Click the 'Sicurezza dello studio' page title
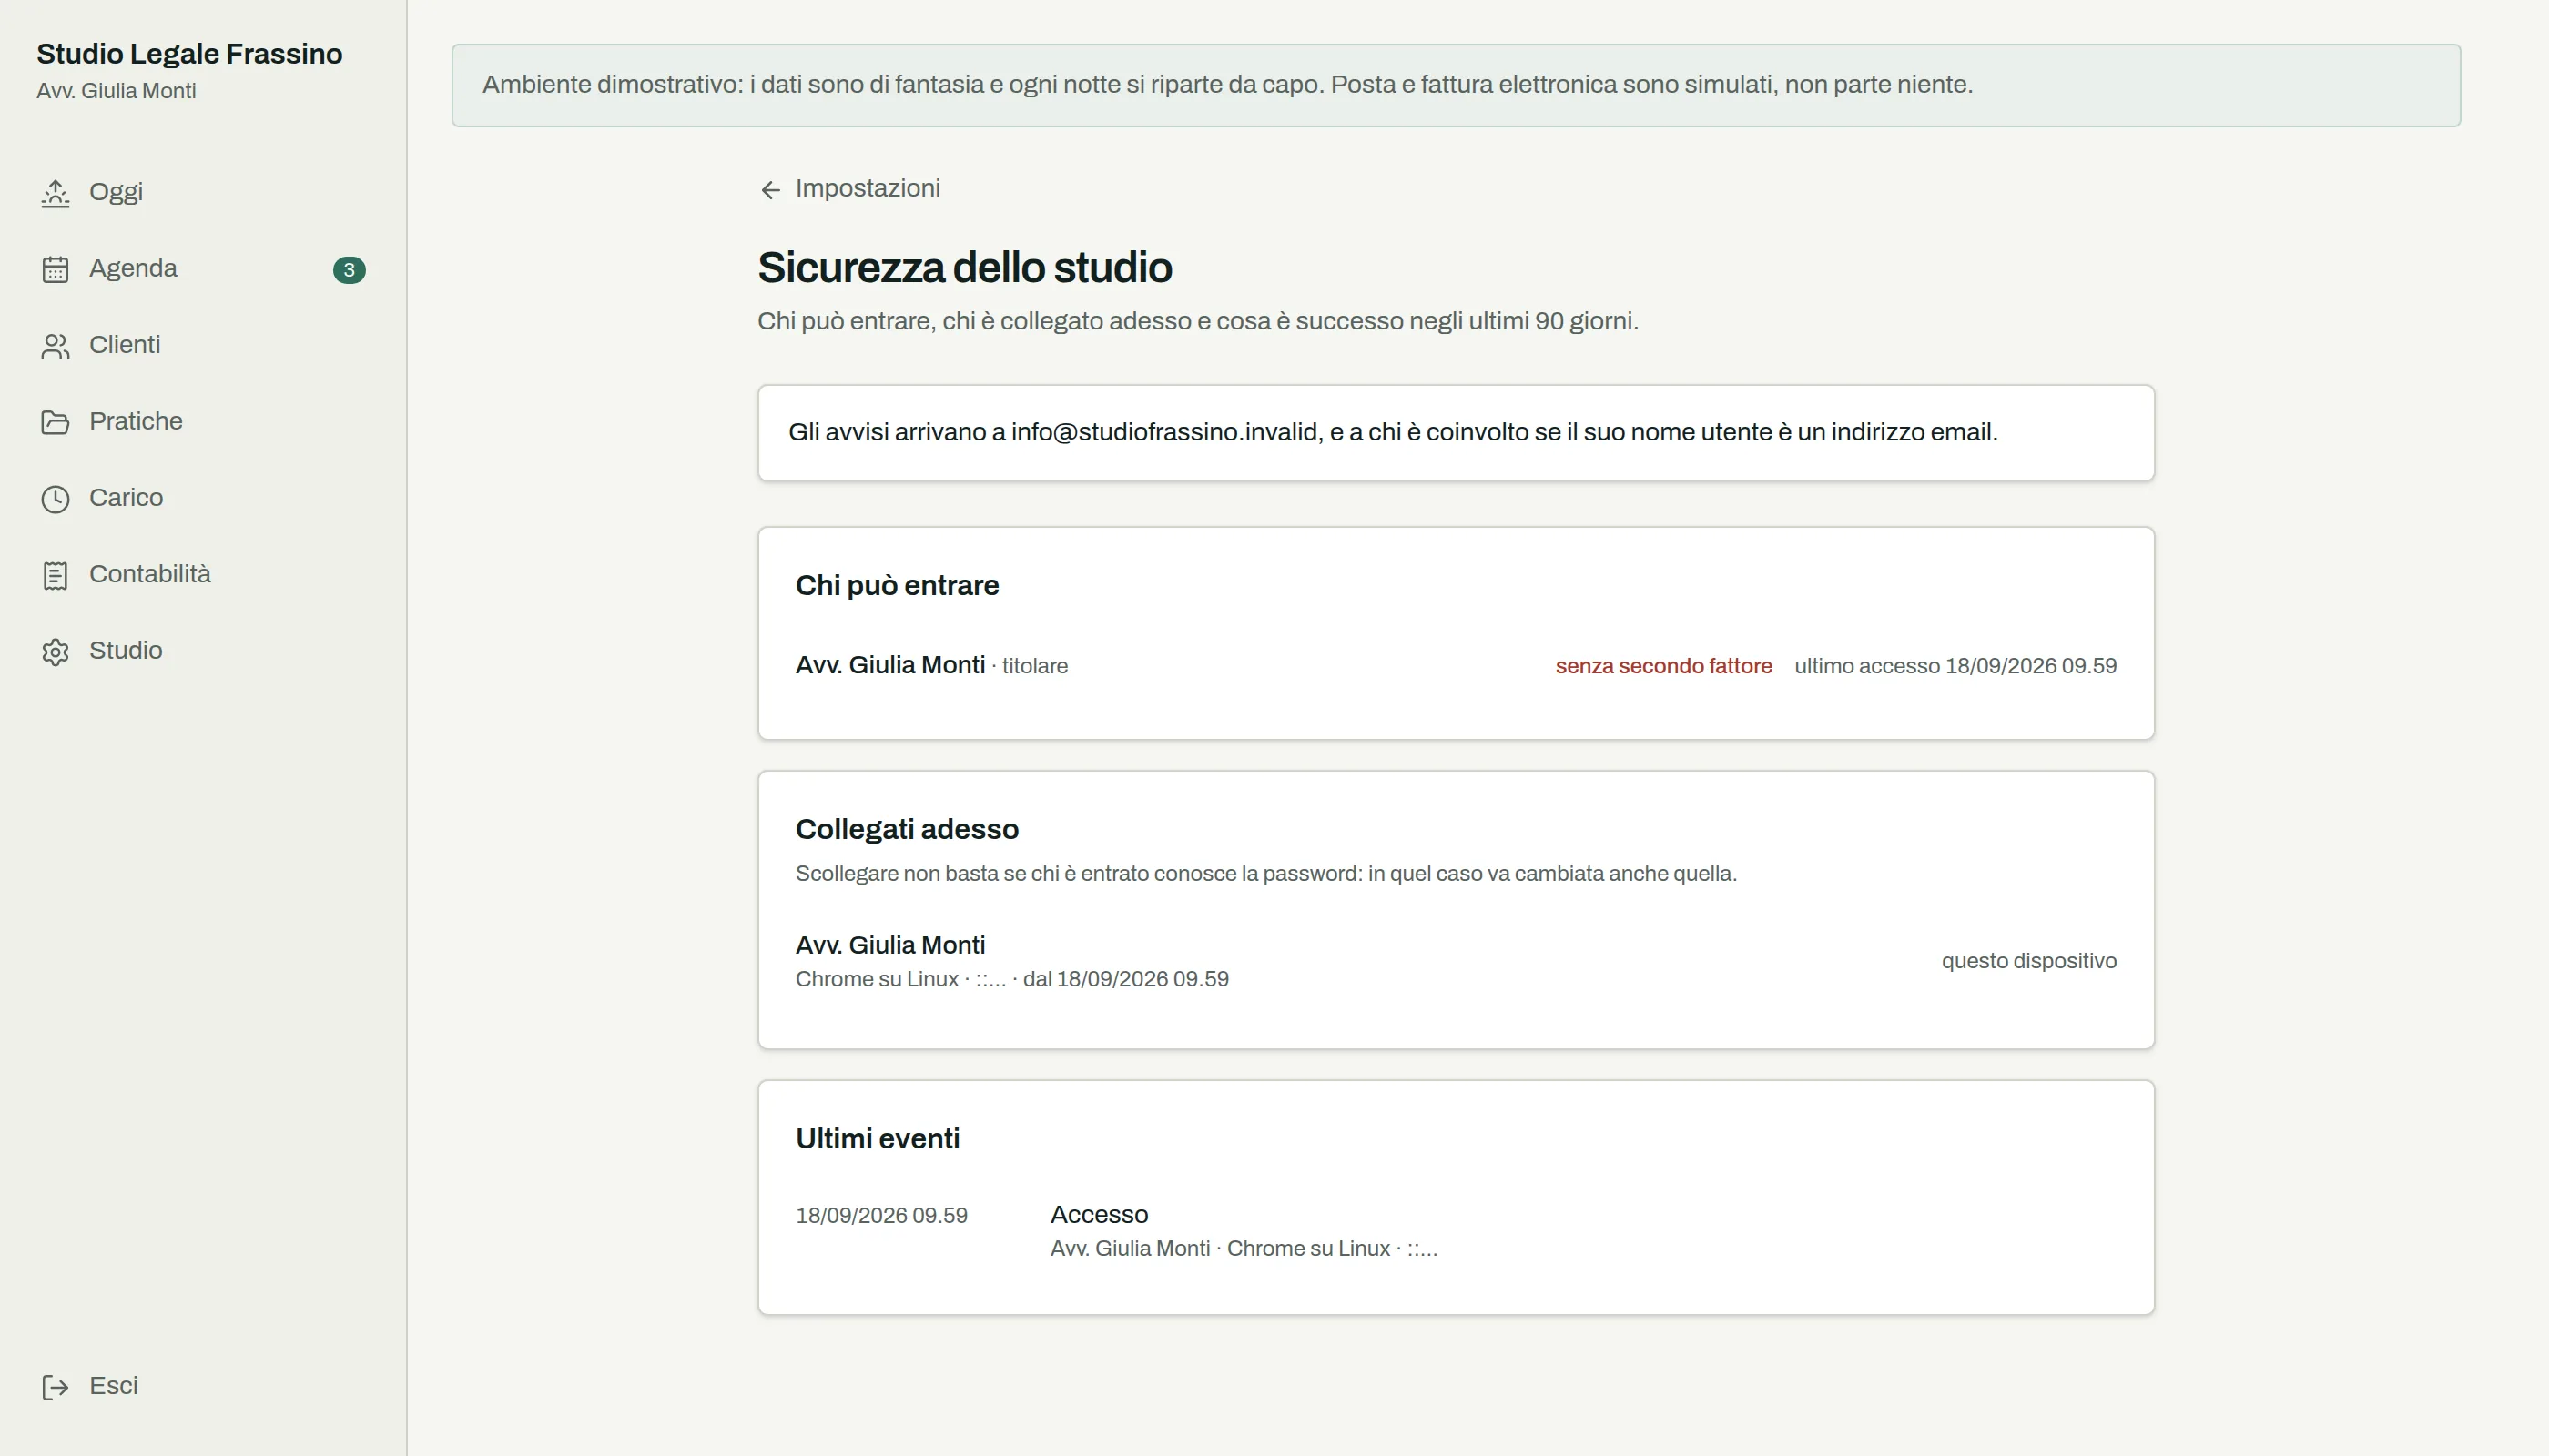The width and height of the screenshot is (2549, 1456). click(964, 268)
